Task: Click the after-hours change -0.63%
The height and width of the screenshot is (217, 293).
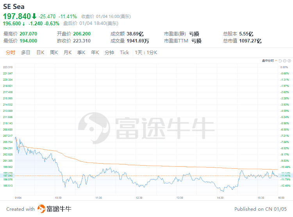Action: (x=52, y=23)
